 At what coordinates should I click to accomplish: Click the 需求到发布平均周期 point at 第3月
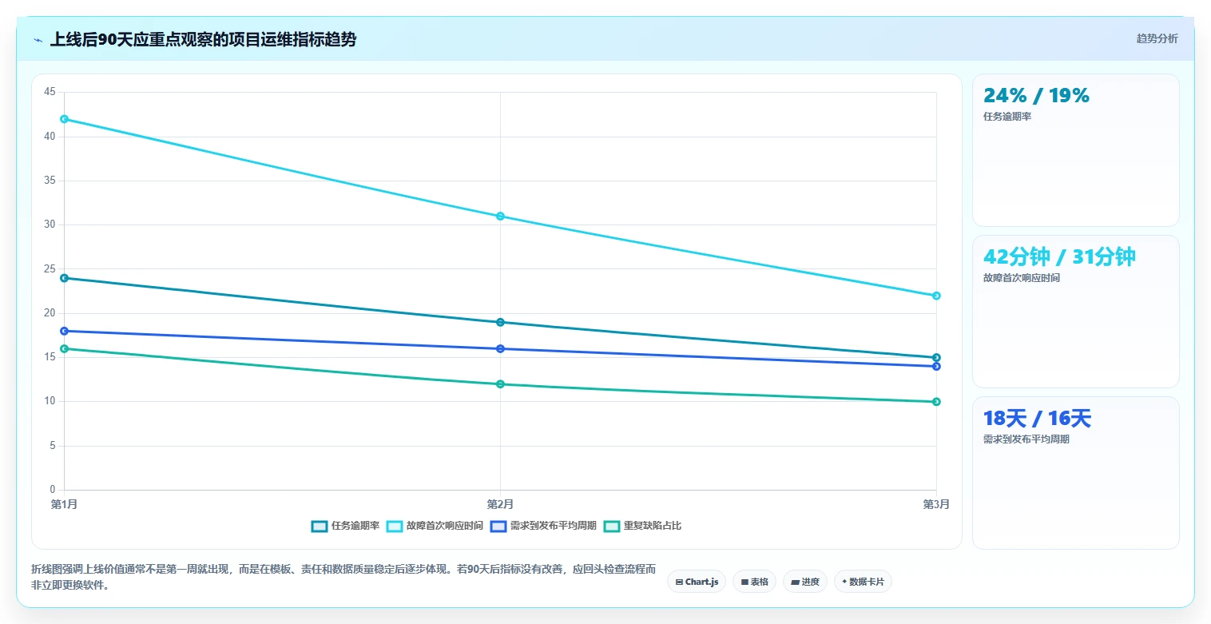tap(936, 366)
